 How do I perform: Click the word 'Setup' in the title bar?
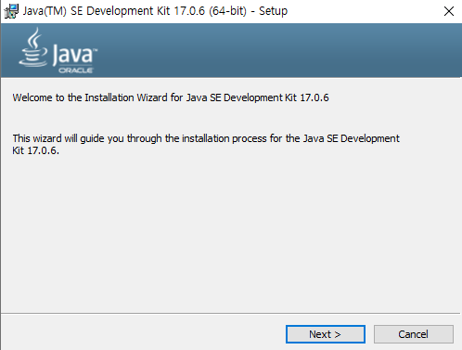tap(273, 11)
